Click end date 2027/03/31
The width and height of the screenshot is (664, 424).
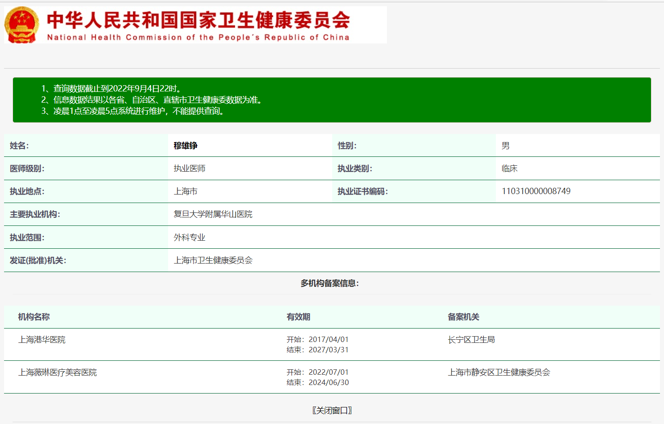coord(329,350)
